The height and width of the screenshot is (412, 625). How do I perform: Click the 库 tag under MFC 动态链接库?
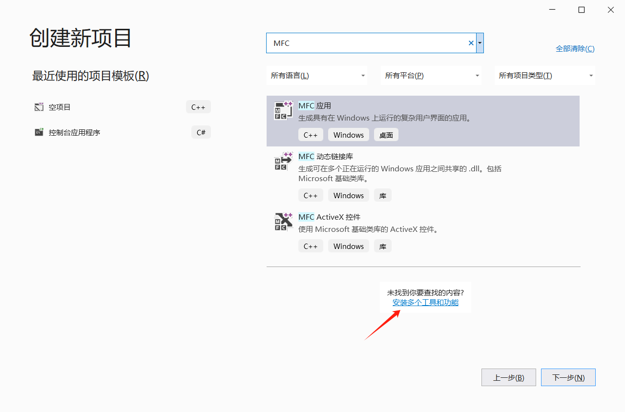coord(383,195)
